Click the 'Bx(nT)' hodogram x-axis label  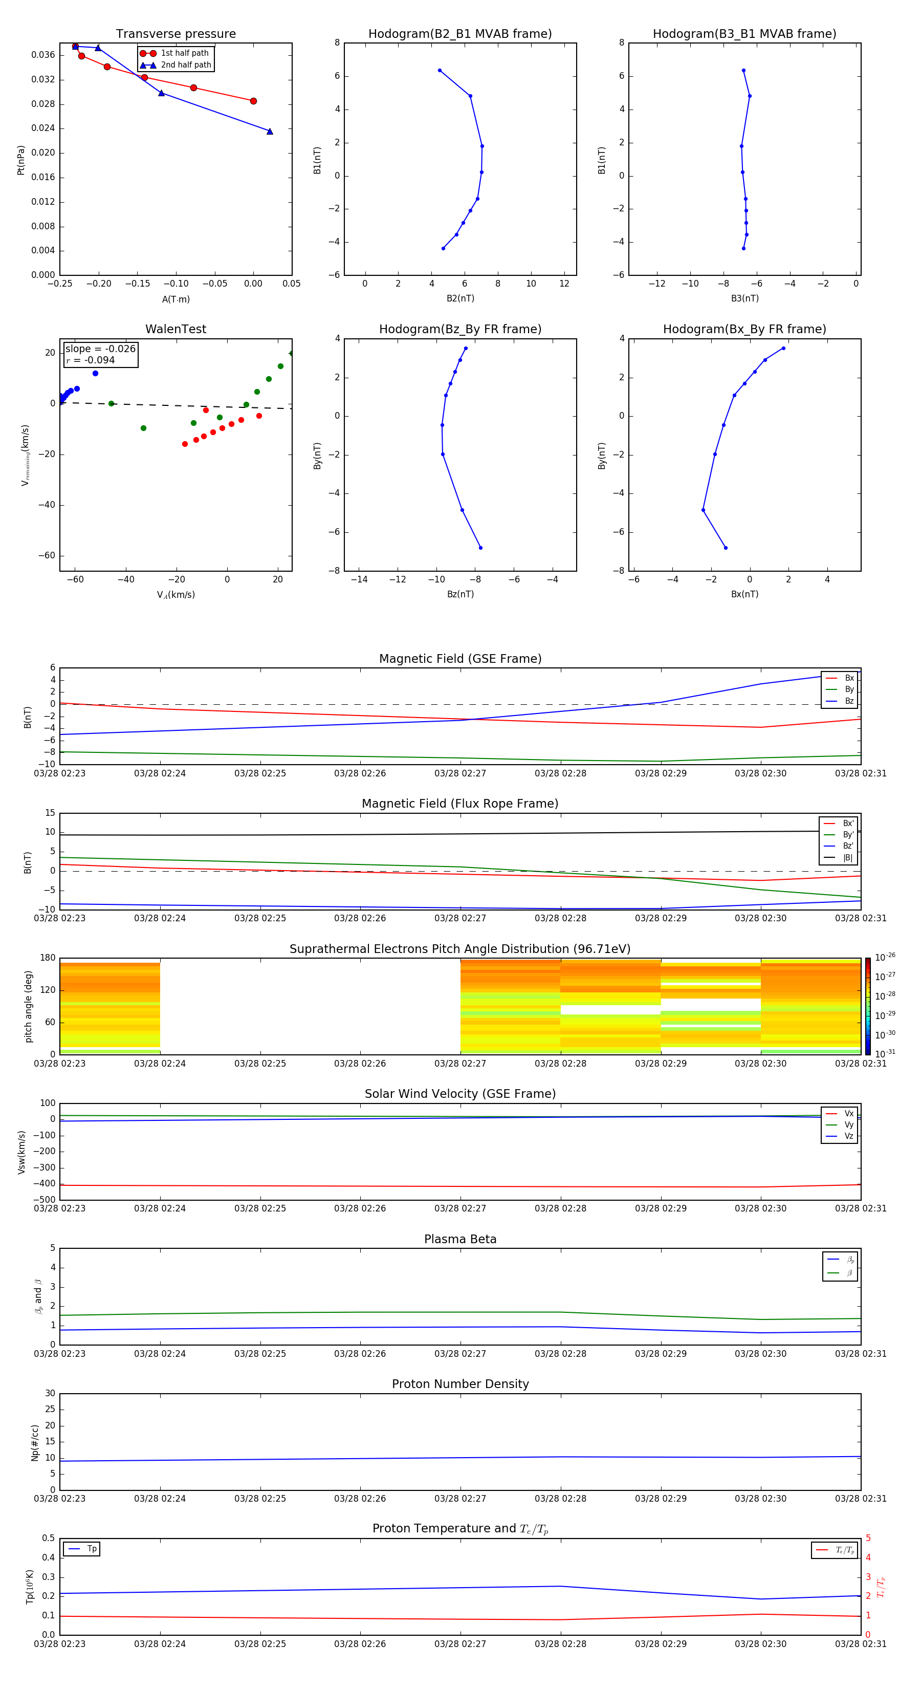[x=744, y=594]
